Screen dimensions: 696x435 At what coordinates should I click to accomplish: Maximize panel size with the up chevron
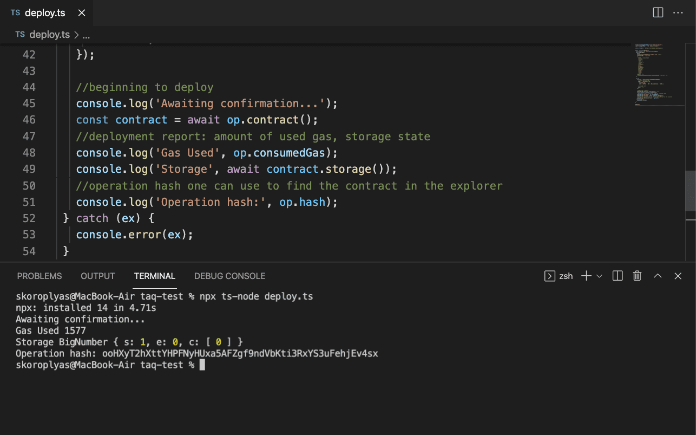tap(658, 276)
